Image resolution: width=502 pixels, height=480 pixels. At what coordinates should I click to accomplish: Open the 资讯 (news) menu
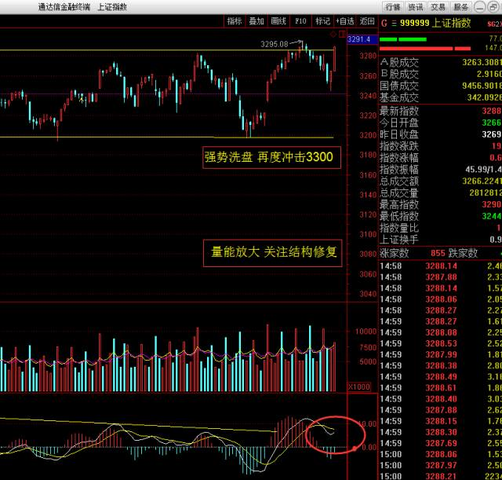[x=416, y=7]
